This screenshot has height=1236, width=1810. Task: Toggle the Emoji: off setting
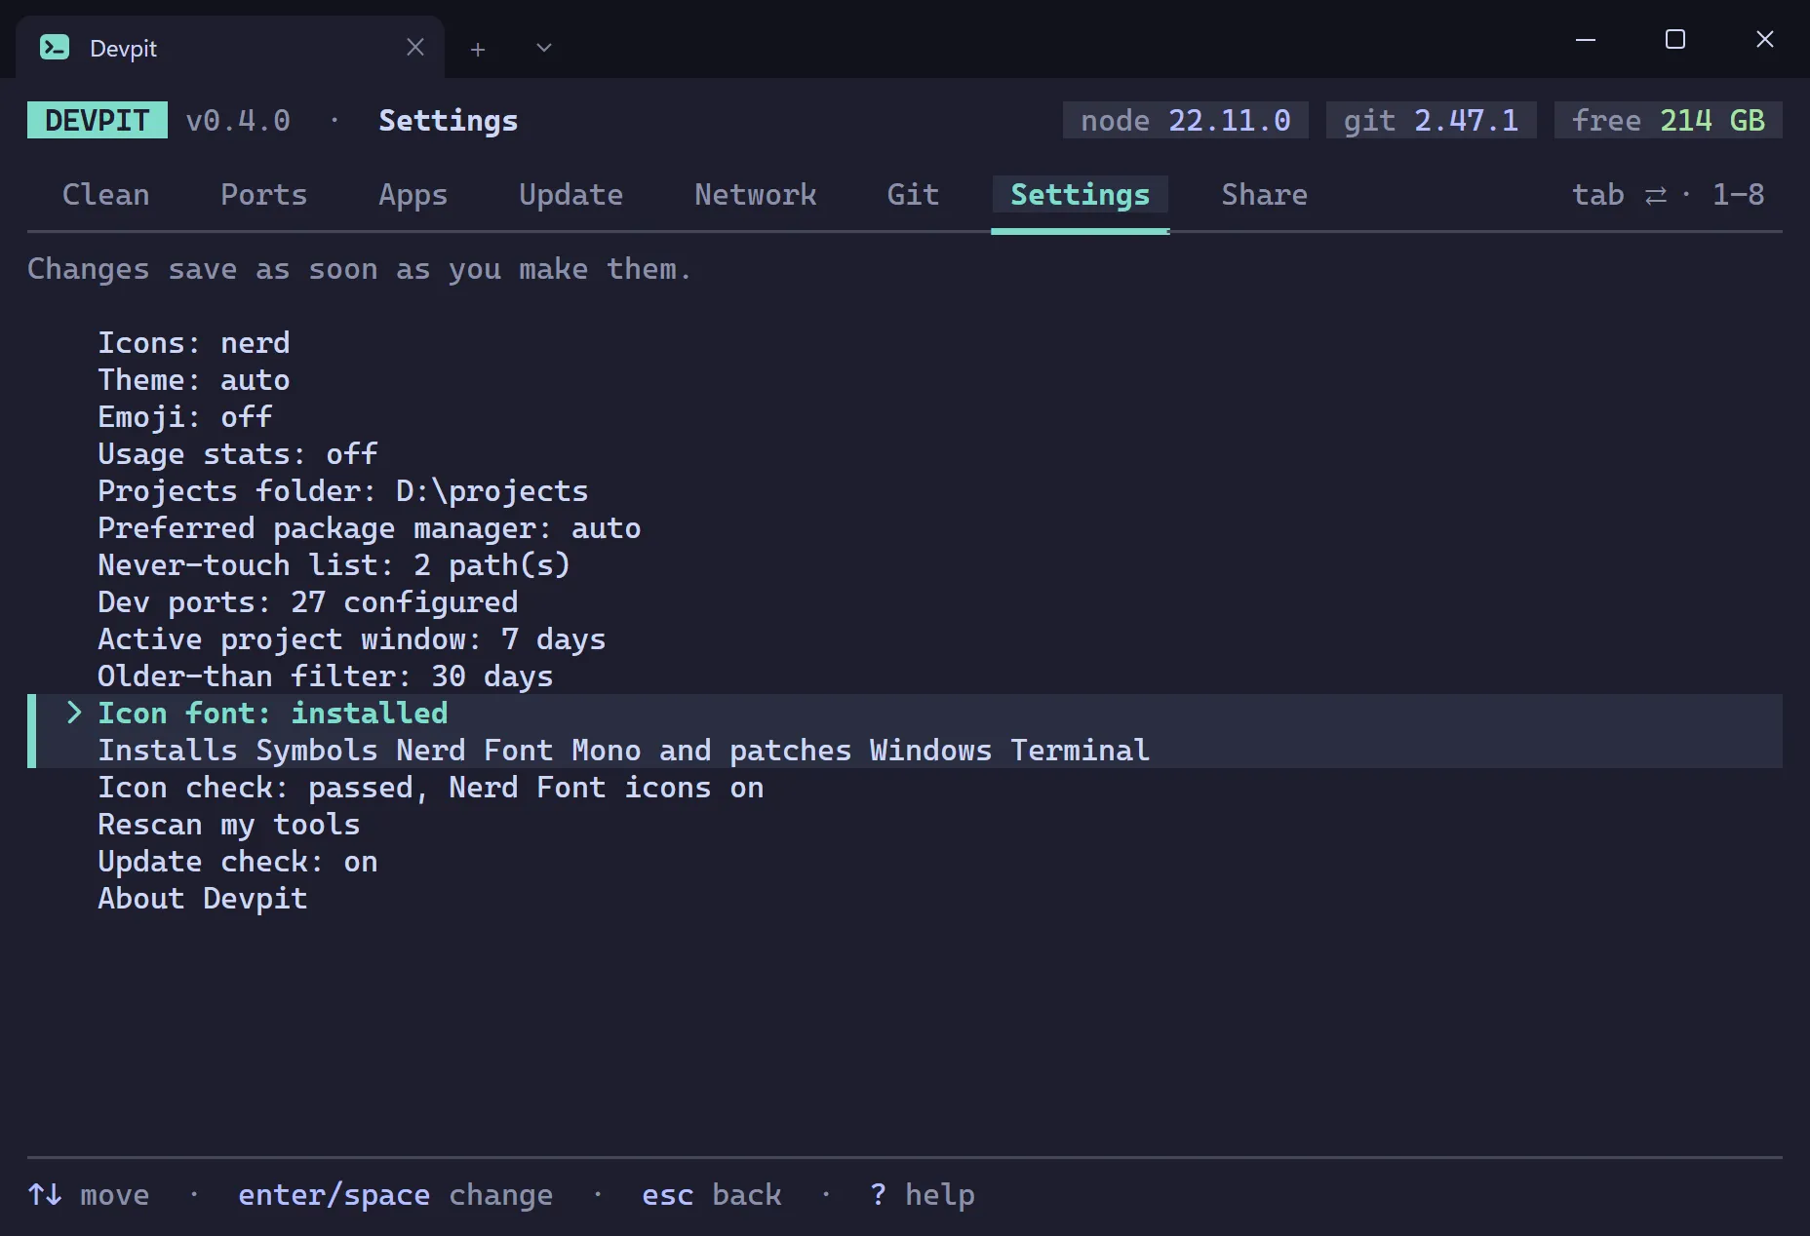point(185,417)
